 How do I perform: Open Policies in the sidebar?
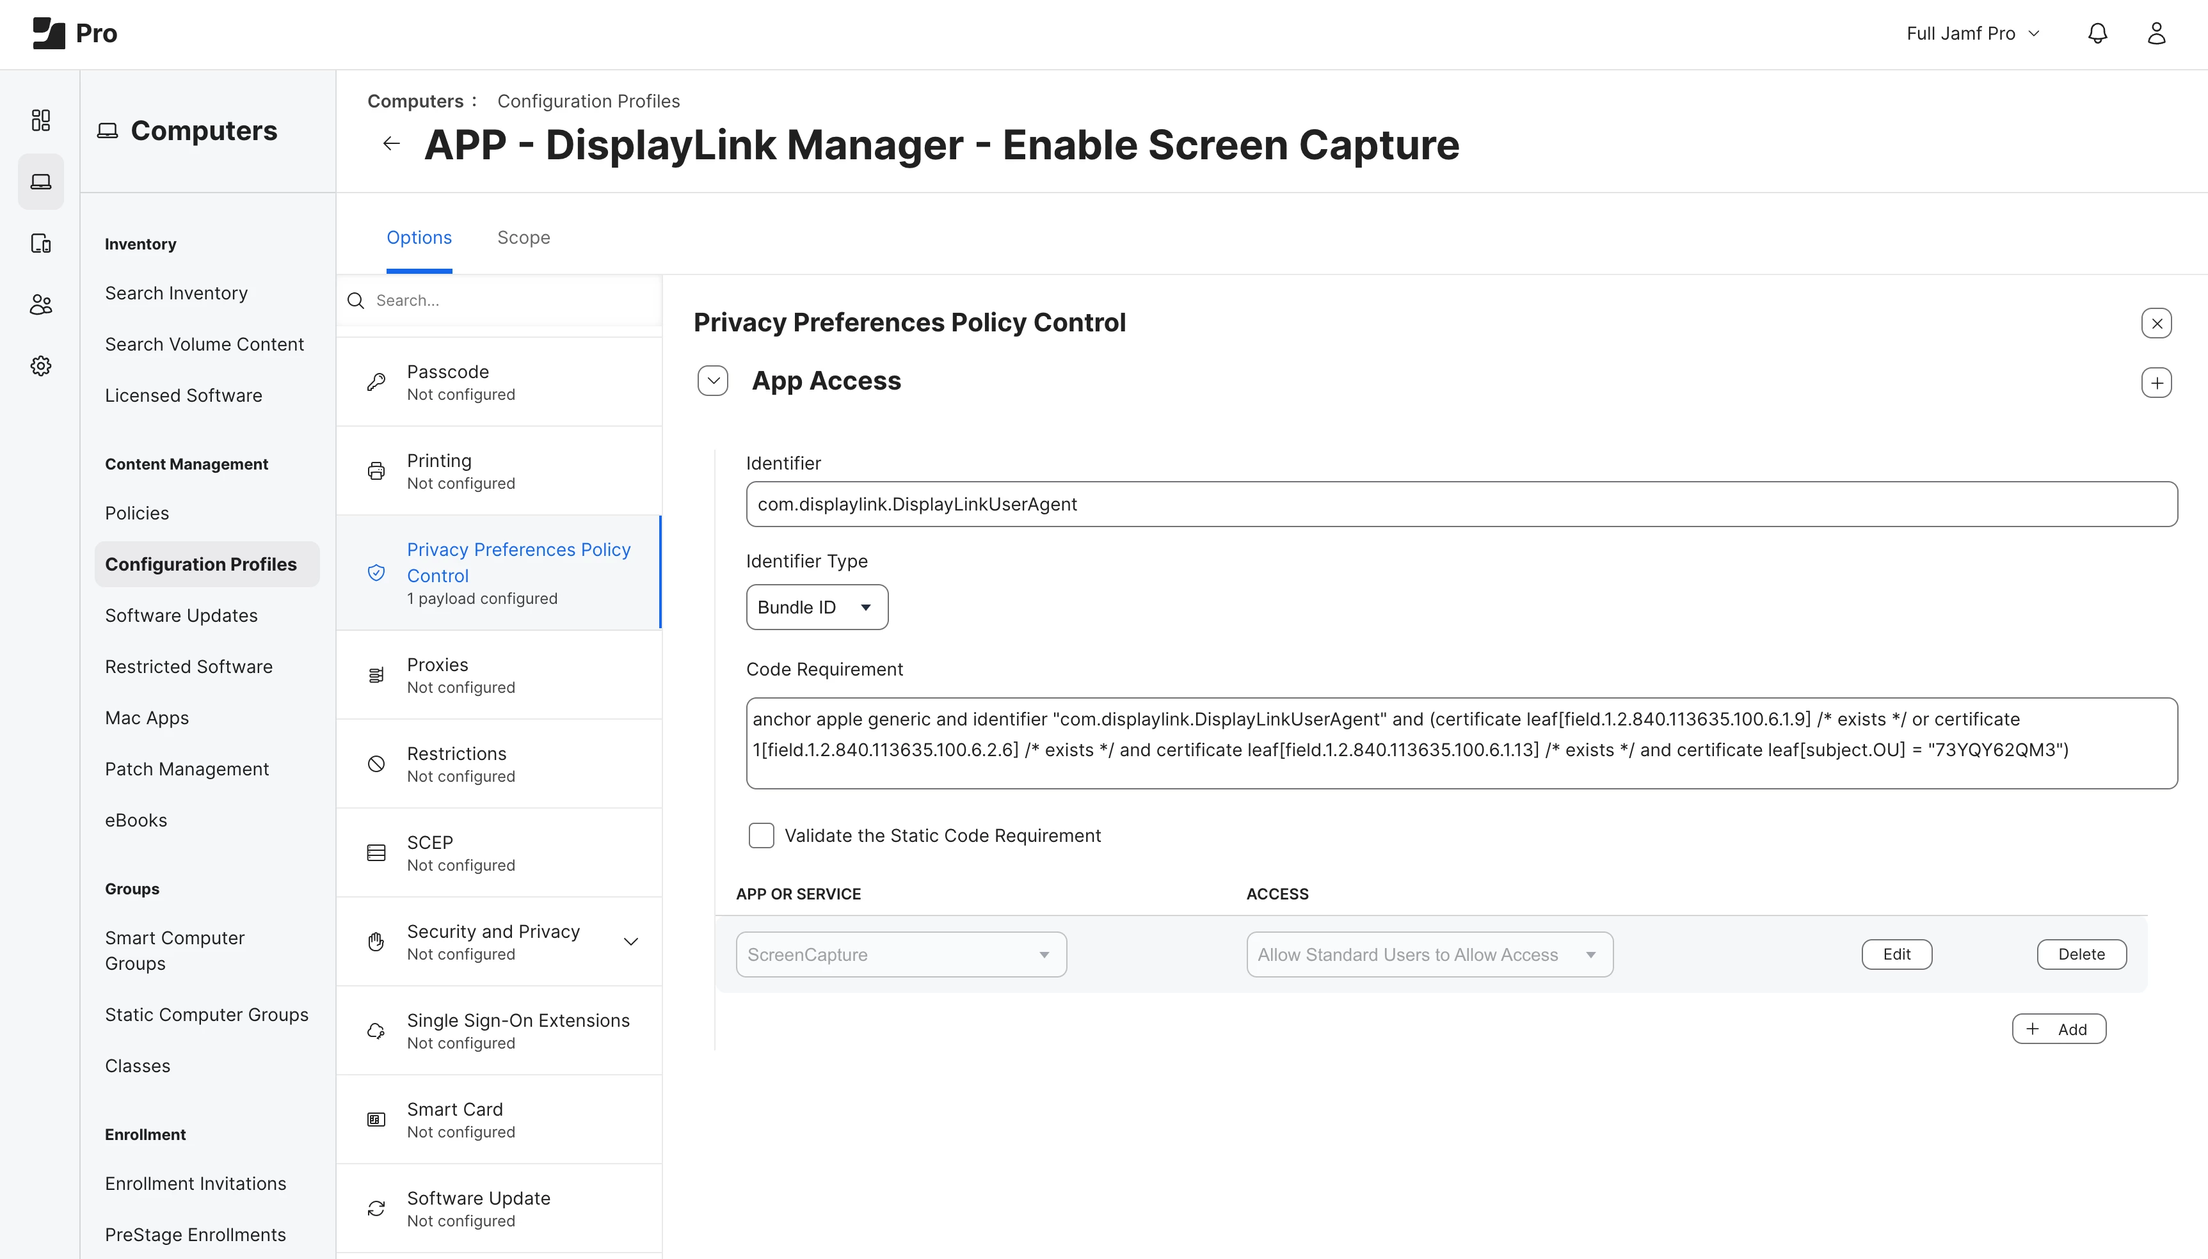(x=137, y=514)
